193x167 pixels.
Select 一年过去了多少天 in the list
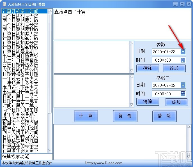click(24, 78)
